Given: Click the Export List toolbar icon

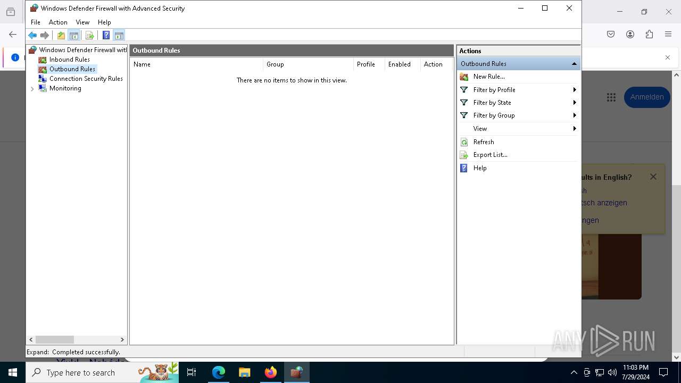Looking at the screenshot, I should [x=89, y=36].
